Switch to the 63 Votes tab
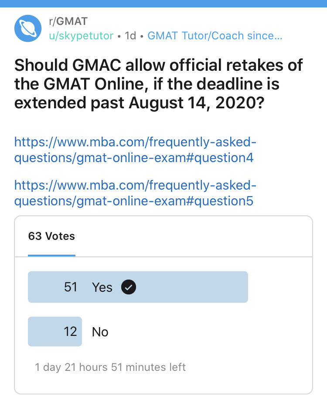Viewport: 327px width, 401px height. pyautogui.click(x=51, y=236)
